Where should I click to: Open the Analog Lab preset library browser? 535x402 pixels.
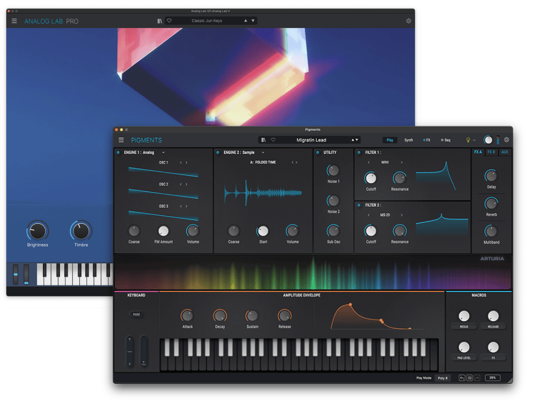pyautogui.click(x=159, y=21)
